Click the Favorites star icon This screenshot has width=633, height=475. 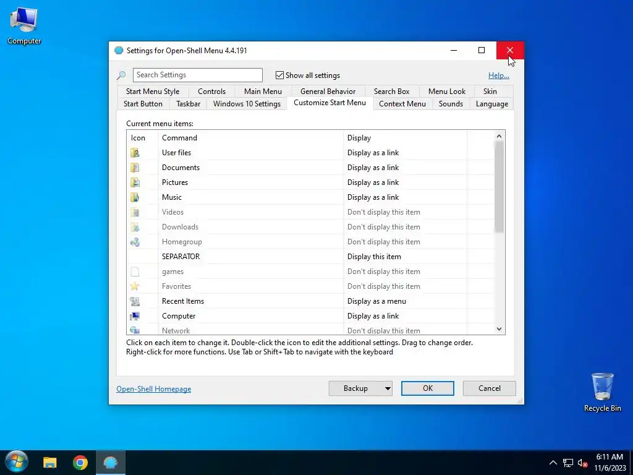tap(135, 286)
